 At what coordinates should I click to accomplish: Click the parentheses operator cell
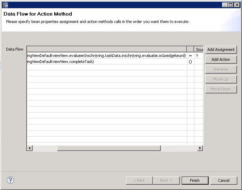tap(191, 62)
